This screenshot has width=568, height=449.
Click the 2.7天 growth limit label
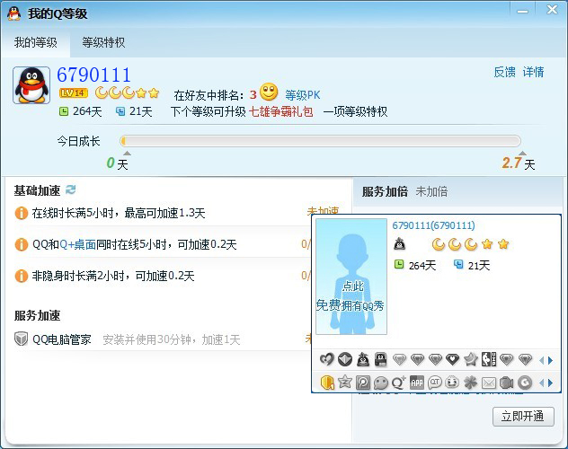(519, 163)
